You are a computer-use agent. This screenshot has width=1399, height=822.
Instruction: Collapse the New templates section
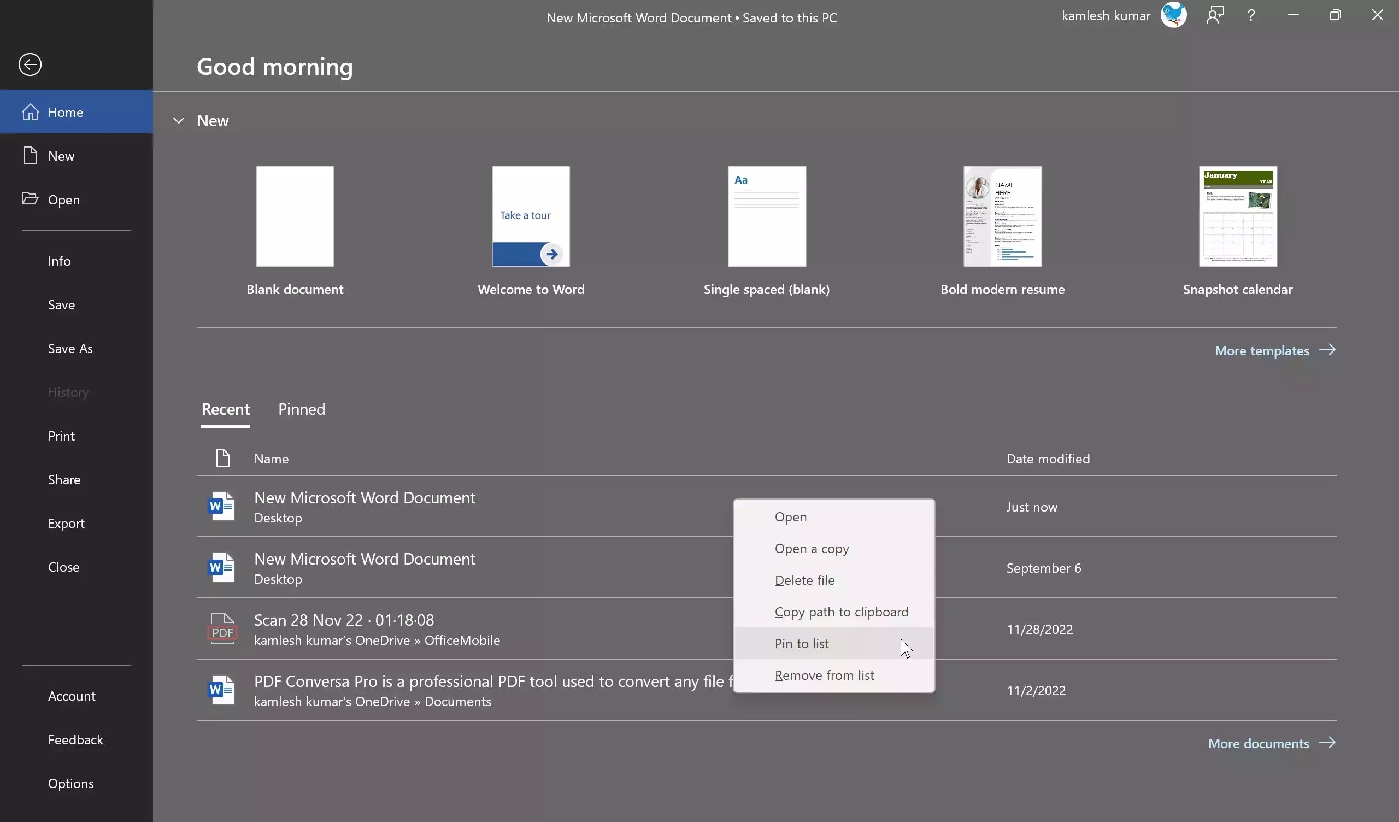click(x=178, y=120)
